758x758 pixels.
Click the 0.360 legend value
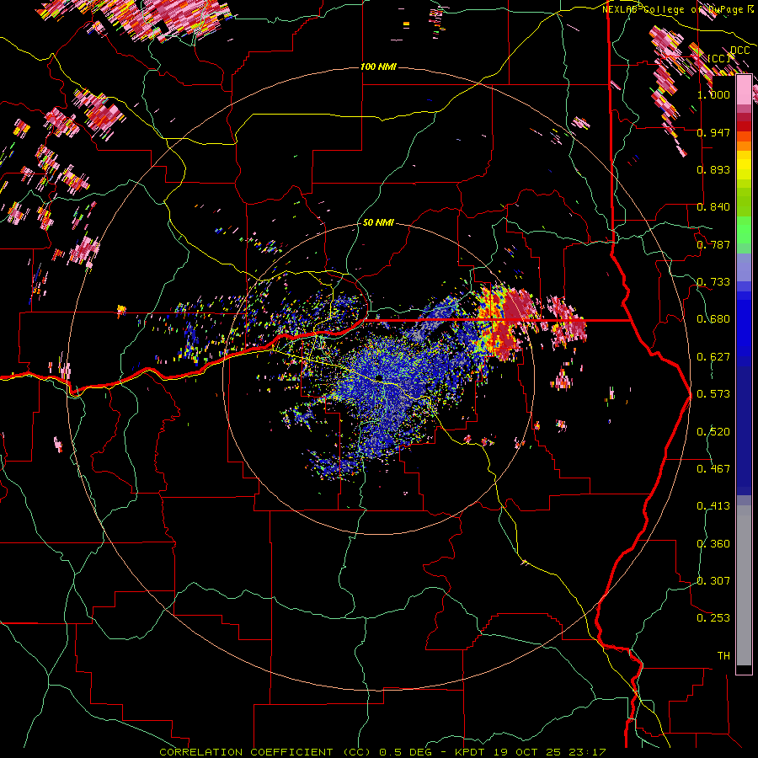click(x=713, y=544)
